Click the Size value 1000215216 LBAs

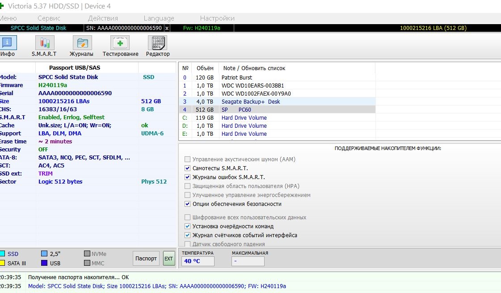pyautogui.click(x=64, y=101)
